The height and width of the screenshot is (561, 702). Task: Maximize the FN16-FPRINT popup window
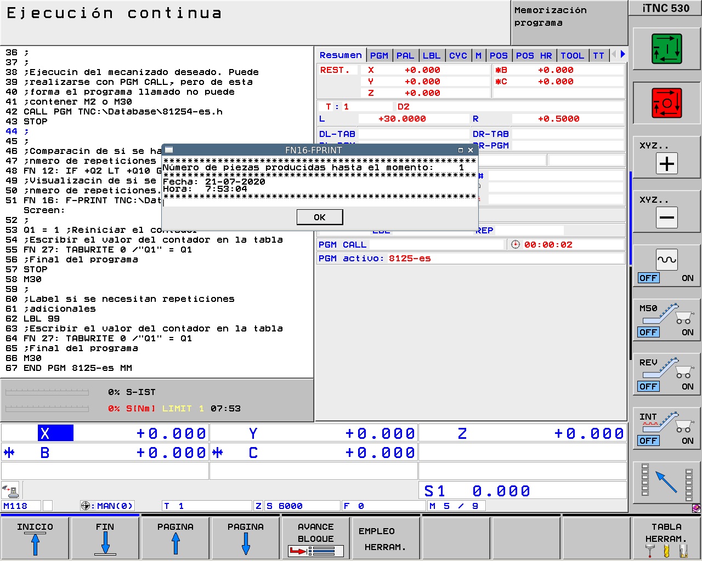(x=461, y=150)
